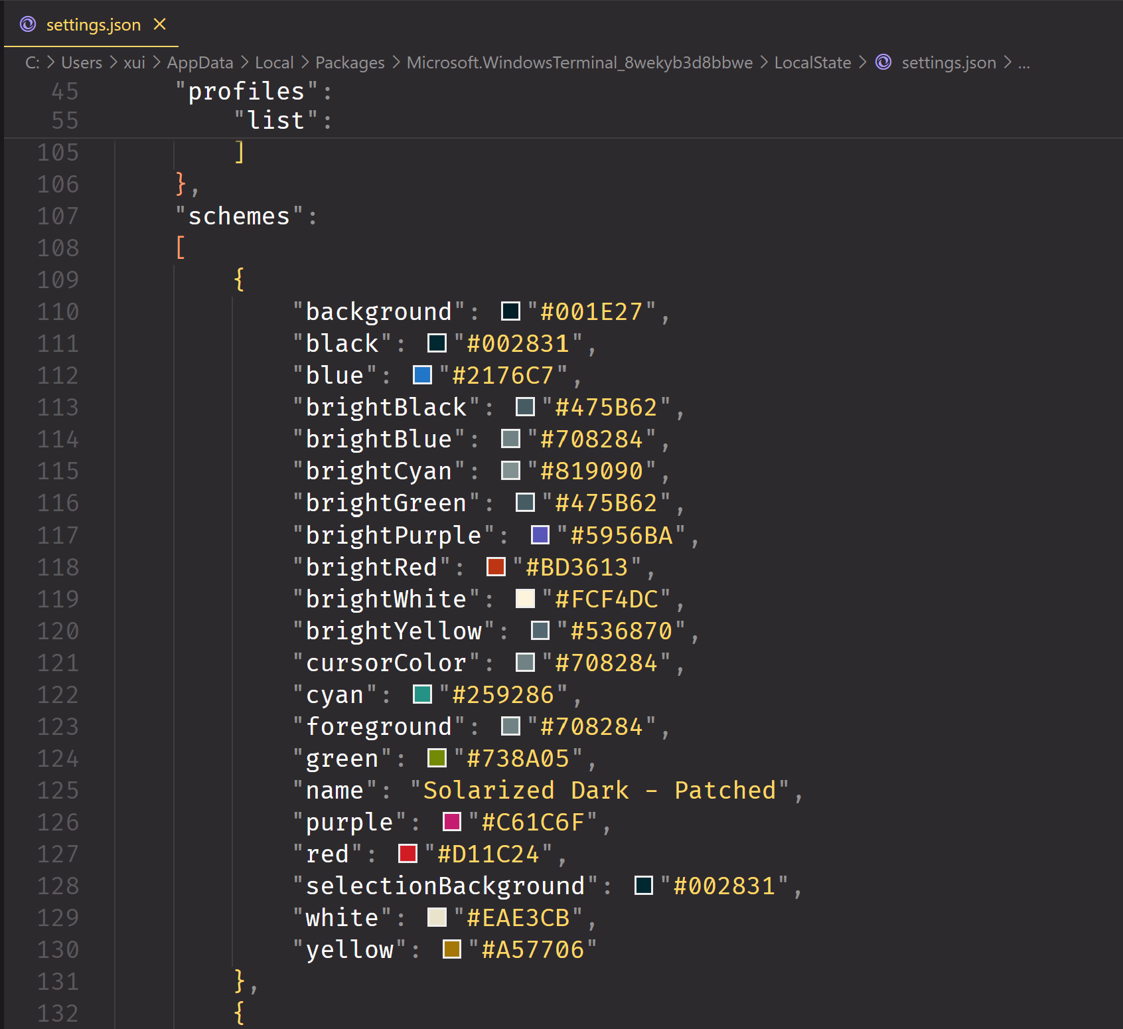Viewport: 1123px width, 1029px height.
Task: Place cursor on the "schemes" key
Action: (239, 216)
